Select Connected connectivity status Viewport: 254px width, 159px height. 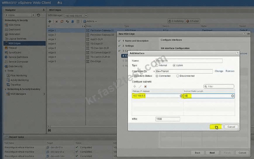(157, 76)
